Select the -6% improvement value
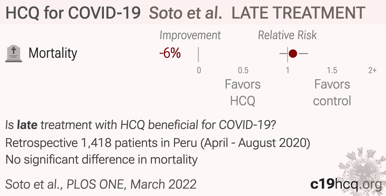 click(x=170, y=53)
